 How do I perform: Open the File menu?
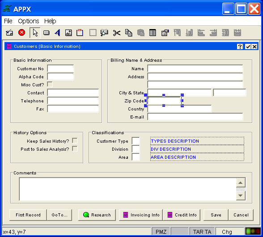tap(8, 21)
